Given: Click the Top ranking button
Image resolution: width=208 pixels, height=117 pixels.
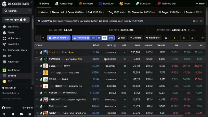Looking at the screenshot, I should [121, 38].
